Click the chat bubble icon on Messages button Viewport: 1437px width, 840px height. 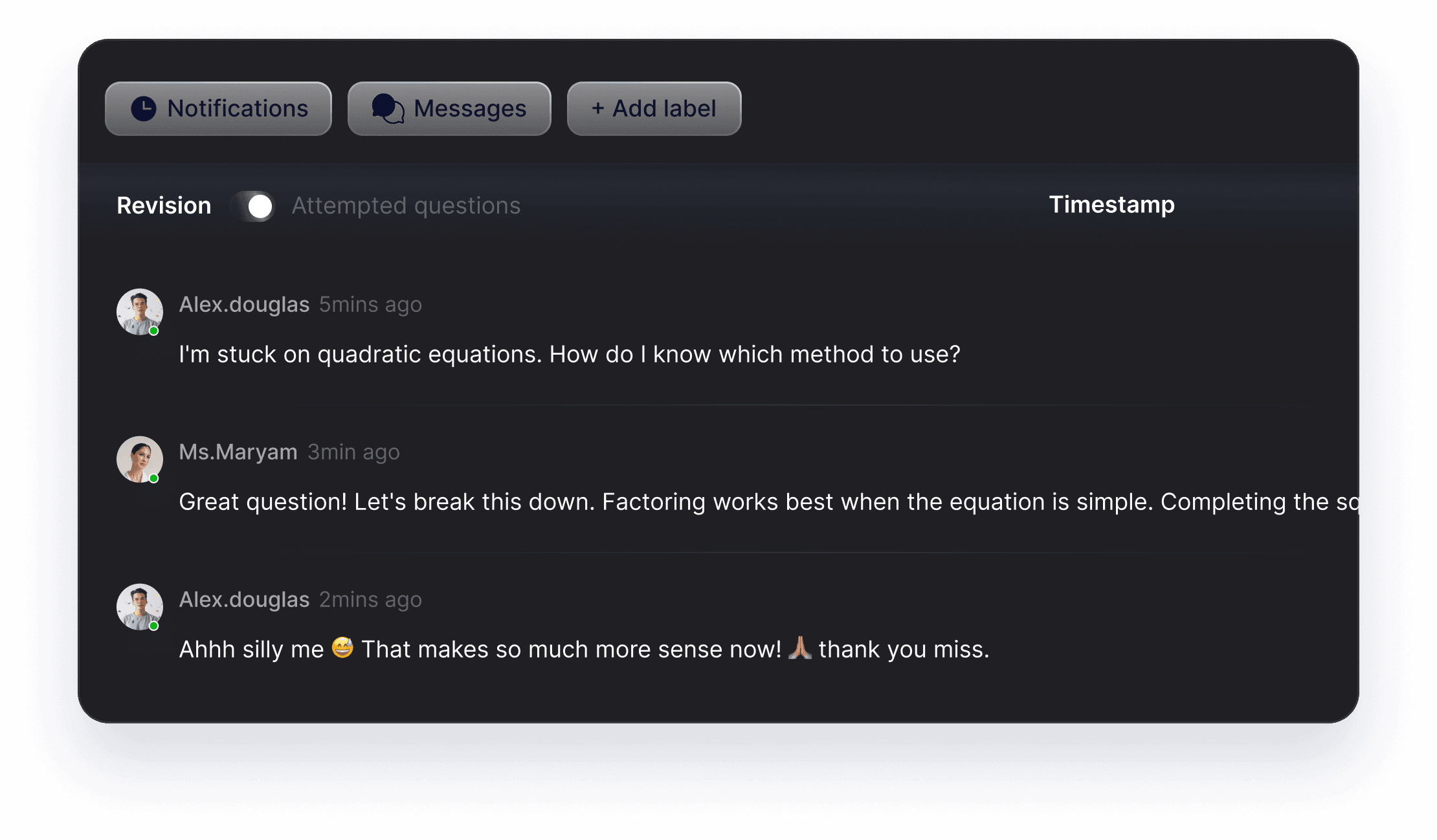[387, 107]
